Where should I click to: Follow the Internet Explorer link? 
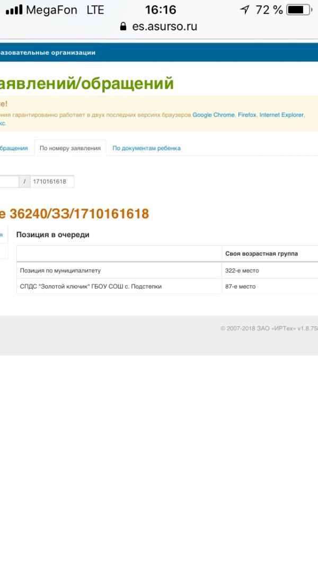(x=281, y=115)
